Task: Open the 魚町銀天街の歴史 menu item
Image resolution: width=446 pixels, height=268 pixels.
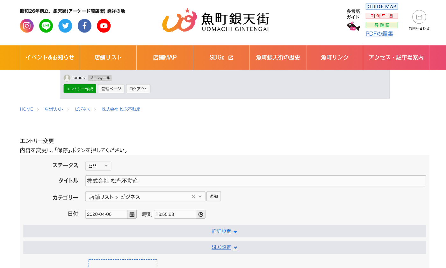Action: coord(278,58)
